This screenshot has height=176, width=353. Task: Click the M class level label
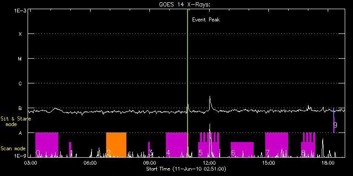point(20,59)
